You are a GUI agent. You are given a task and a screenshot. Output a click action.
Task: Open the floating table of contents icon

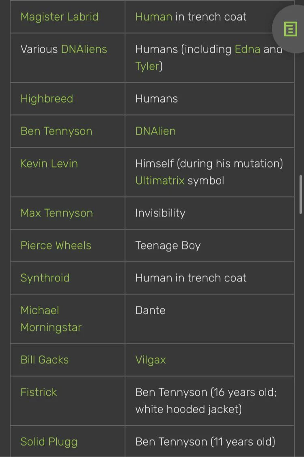[x=290, y=29]
